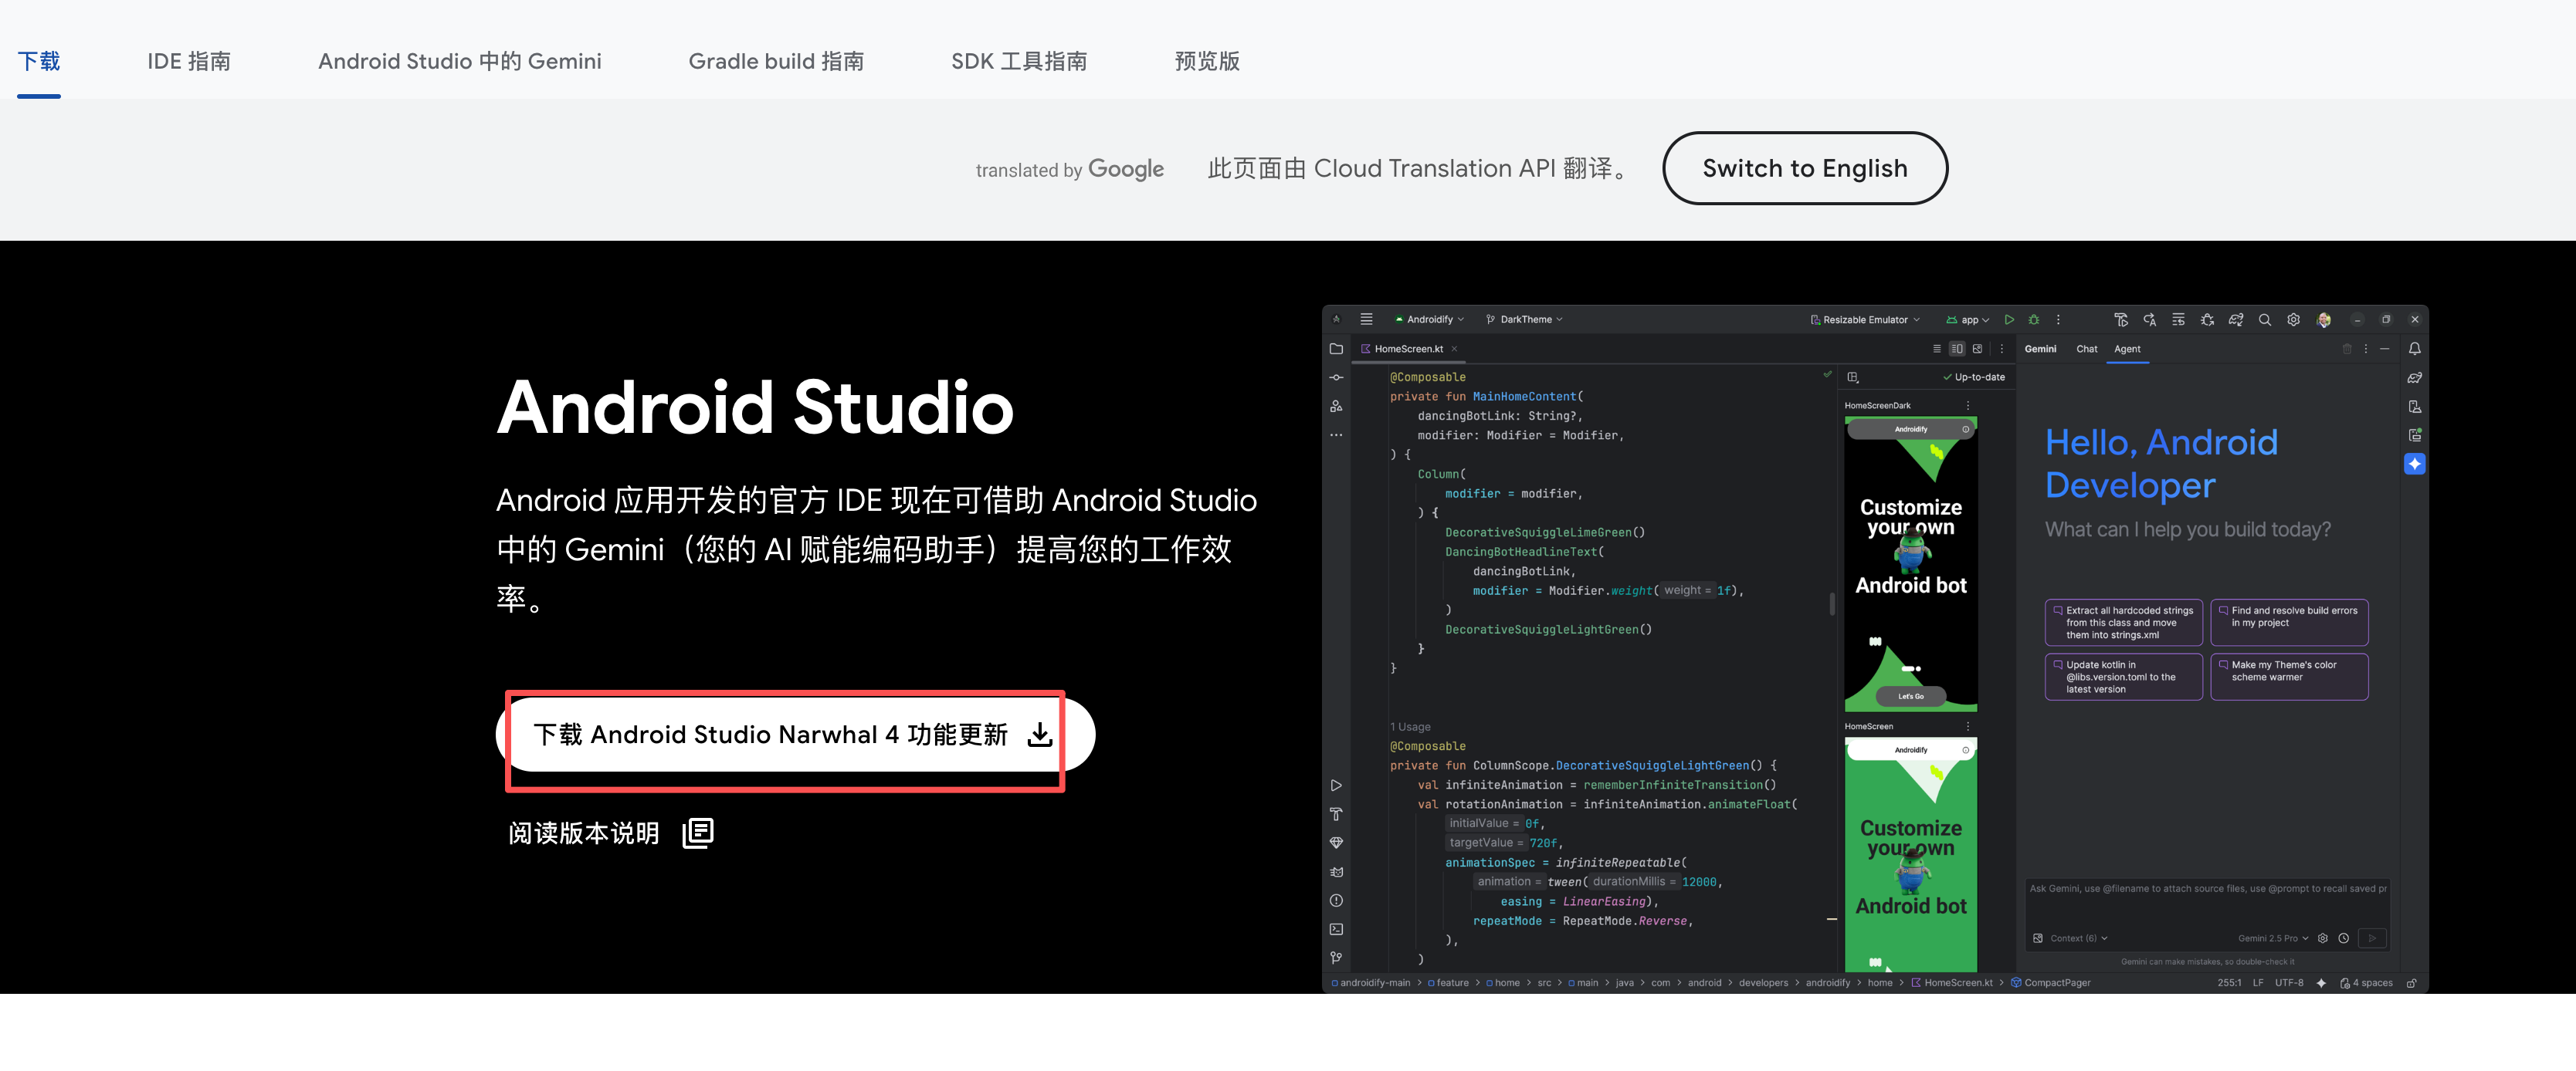The height and width of the screenshot is (1071, 2576).
Task: Click the green Run app play icon
Action: pyautogui.click(x=2009, y=319)
